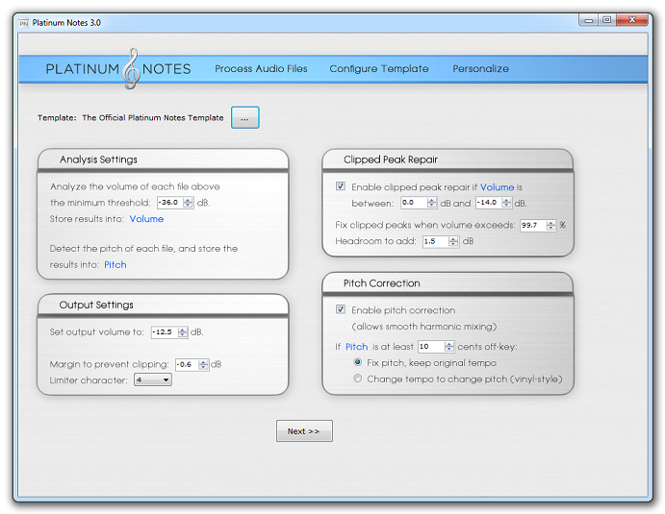This screenshot has width=665, height=514.
Task: Open the Personalize tab
Action: point(480,69)
